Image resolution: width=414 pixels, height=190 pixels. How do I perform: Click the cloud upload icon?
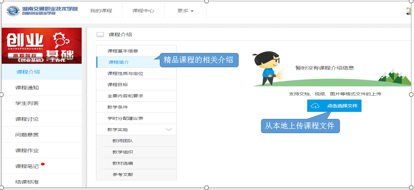click(x=315, y=106)
